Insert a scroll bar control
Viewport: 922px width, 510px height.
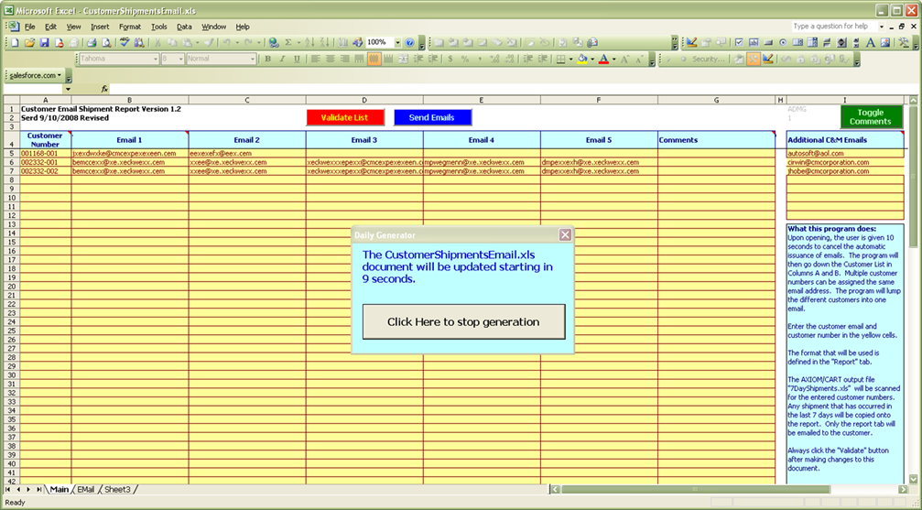point(855,42)
